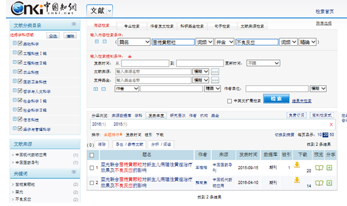
Task: Expand the 基础科学 tree node
Action: tap(15, 43)
